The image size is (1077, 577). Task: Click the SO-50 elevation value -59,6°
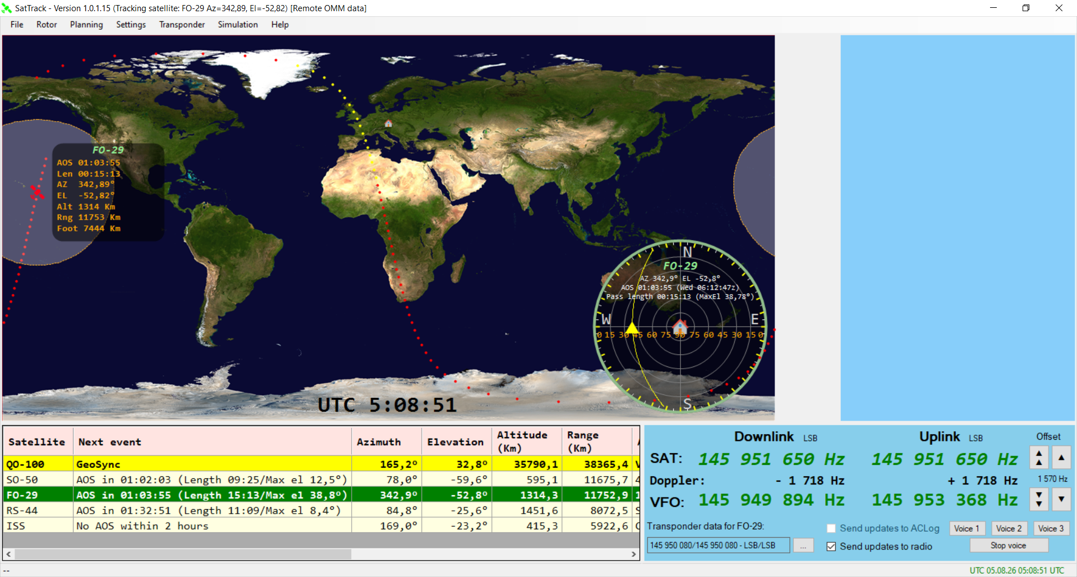coord(469,480)
